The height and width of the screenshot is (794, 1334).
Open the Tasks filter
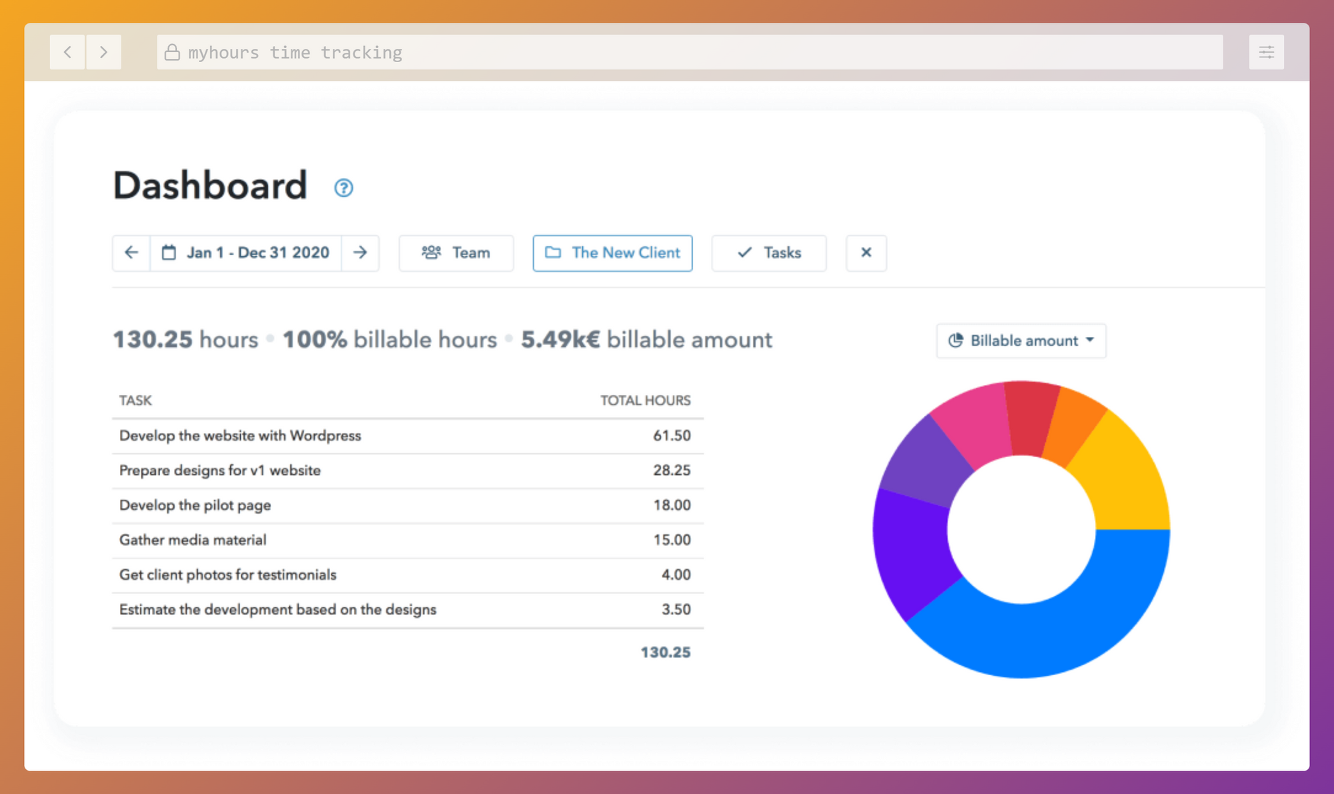tap(769, 253)
